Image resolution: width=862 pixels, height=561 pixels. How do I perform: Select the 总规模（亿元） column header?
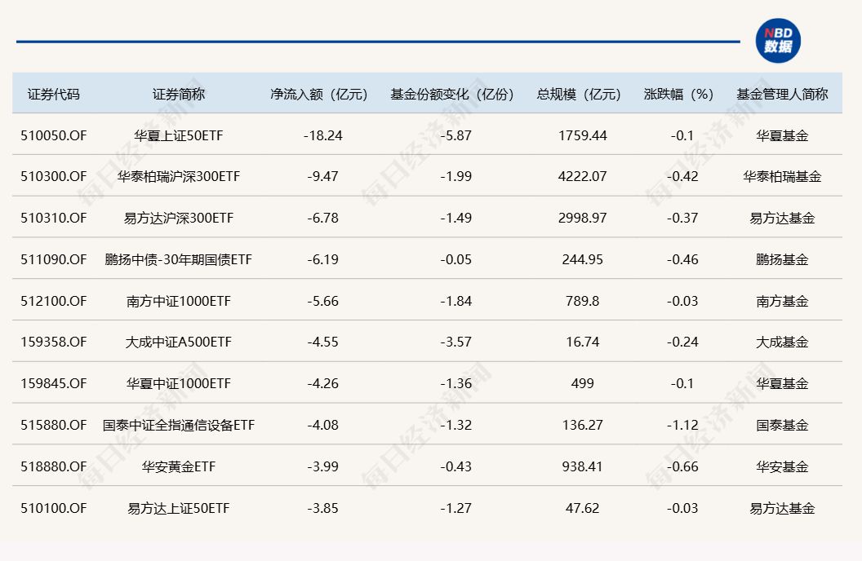579,94
